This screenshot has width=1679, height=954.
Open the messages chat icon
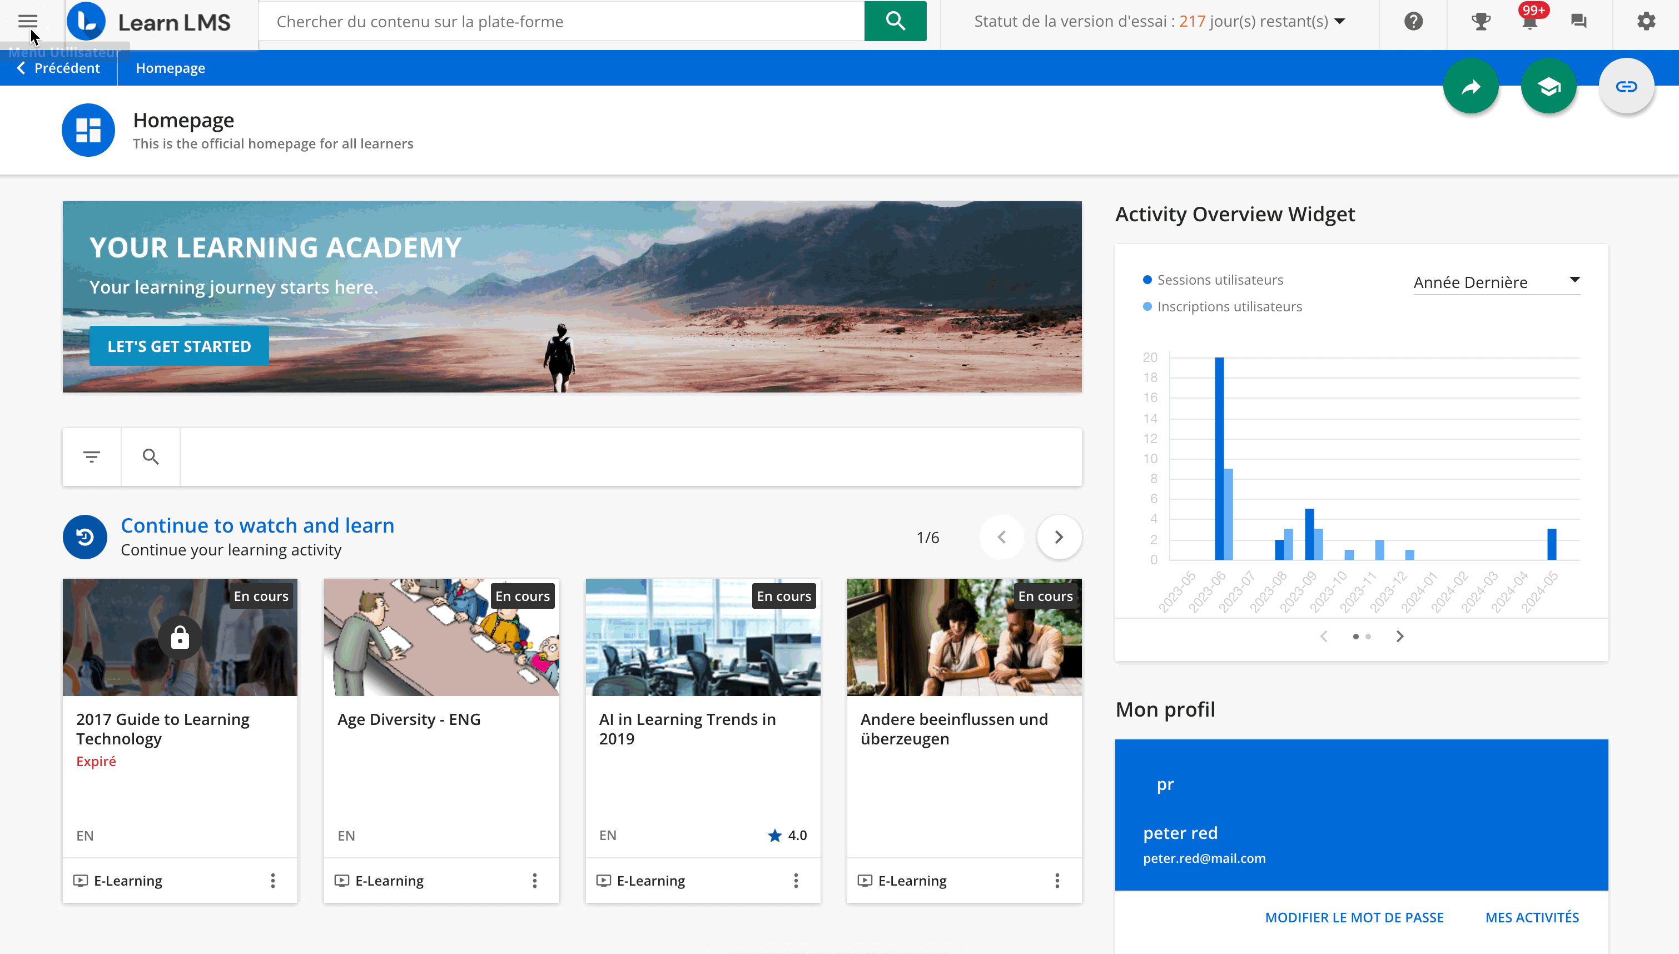1579,22
